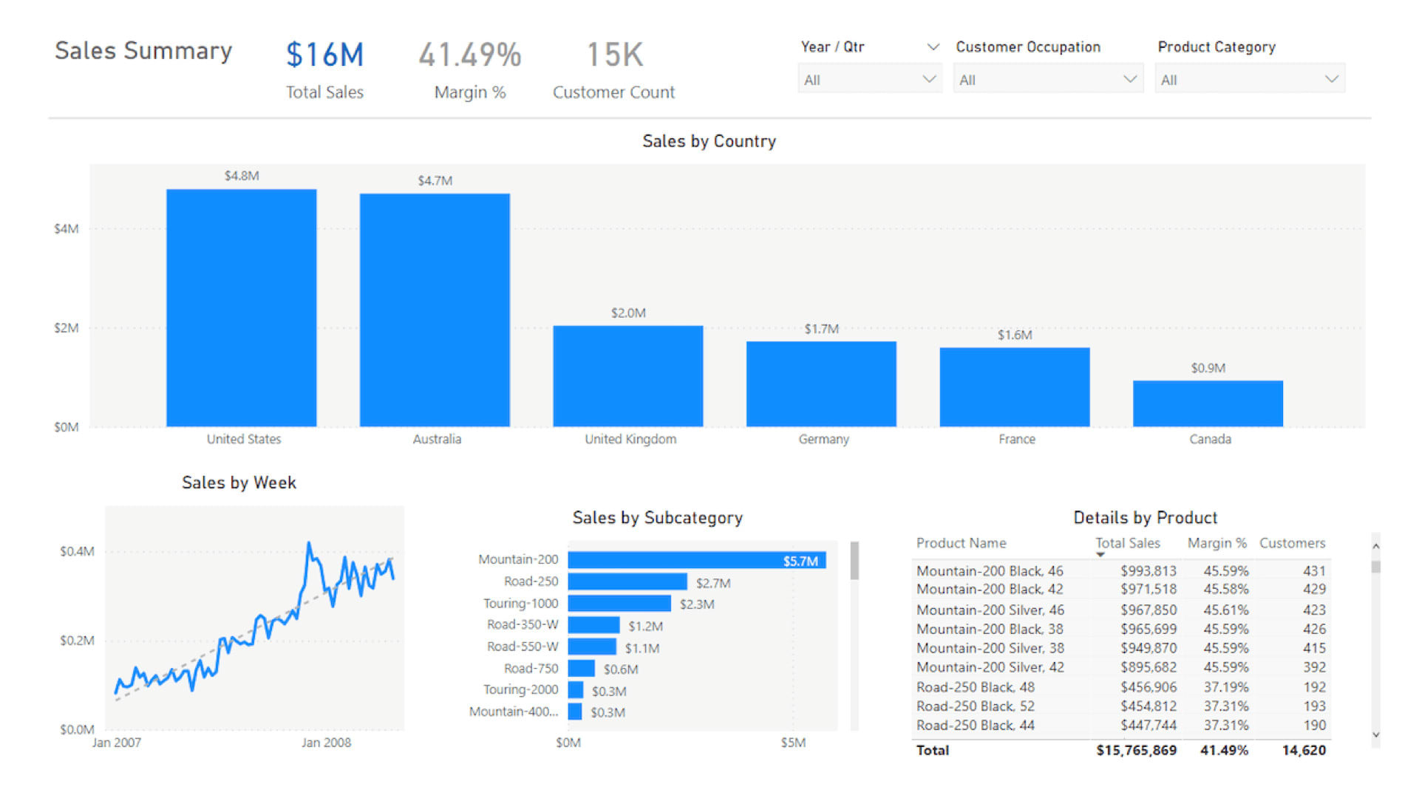1419x798 pixels.
Task: Click the Total Sales sort arrow icon
Action: (1100, 555)
